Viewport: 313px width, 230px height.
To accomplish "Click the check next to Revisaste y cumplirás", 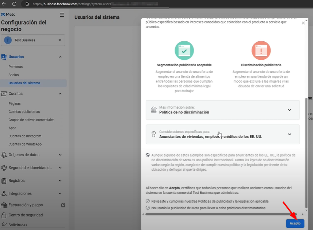I will [x=148, y=201].
